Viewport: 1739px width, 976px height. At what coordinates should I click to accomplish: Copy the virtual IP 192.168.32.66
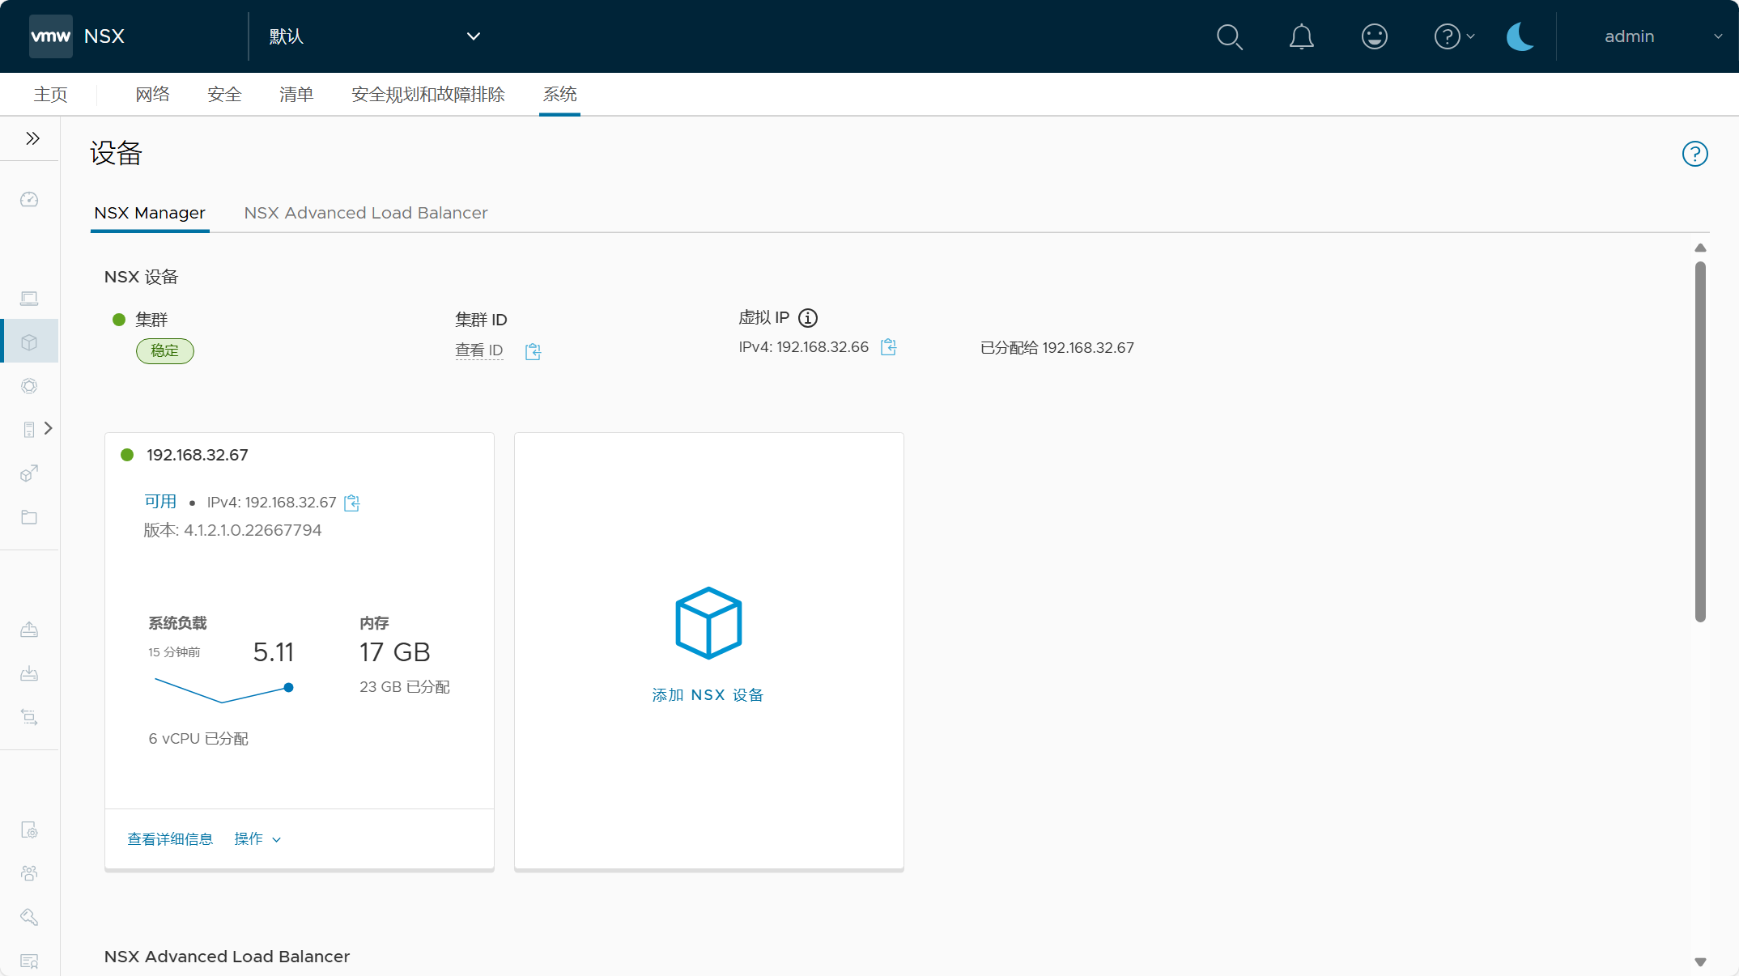coord(888,347)
